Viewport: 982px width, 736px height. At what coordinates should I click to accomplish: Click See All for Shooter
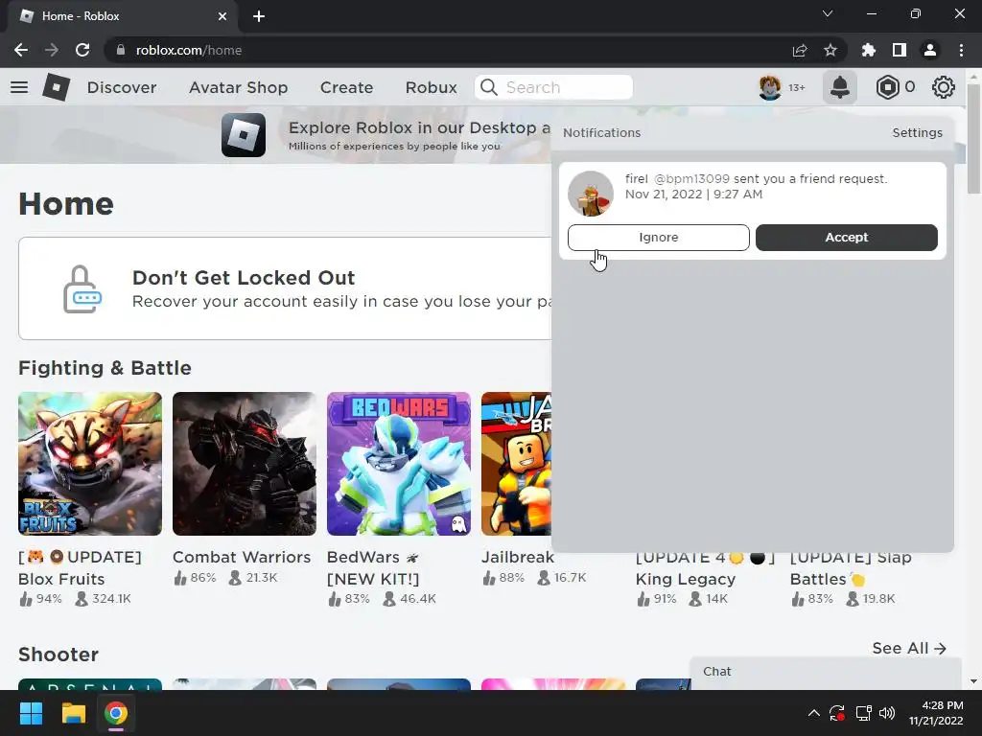tap(909, 649)
